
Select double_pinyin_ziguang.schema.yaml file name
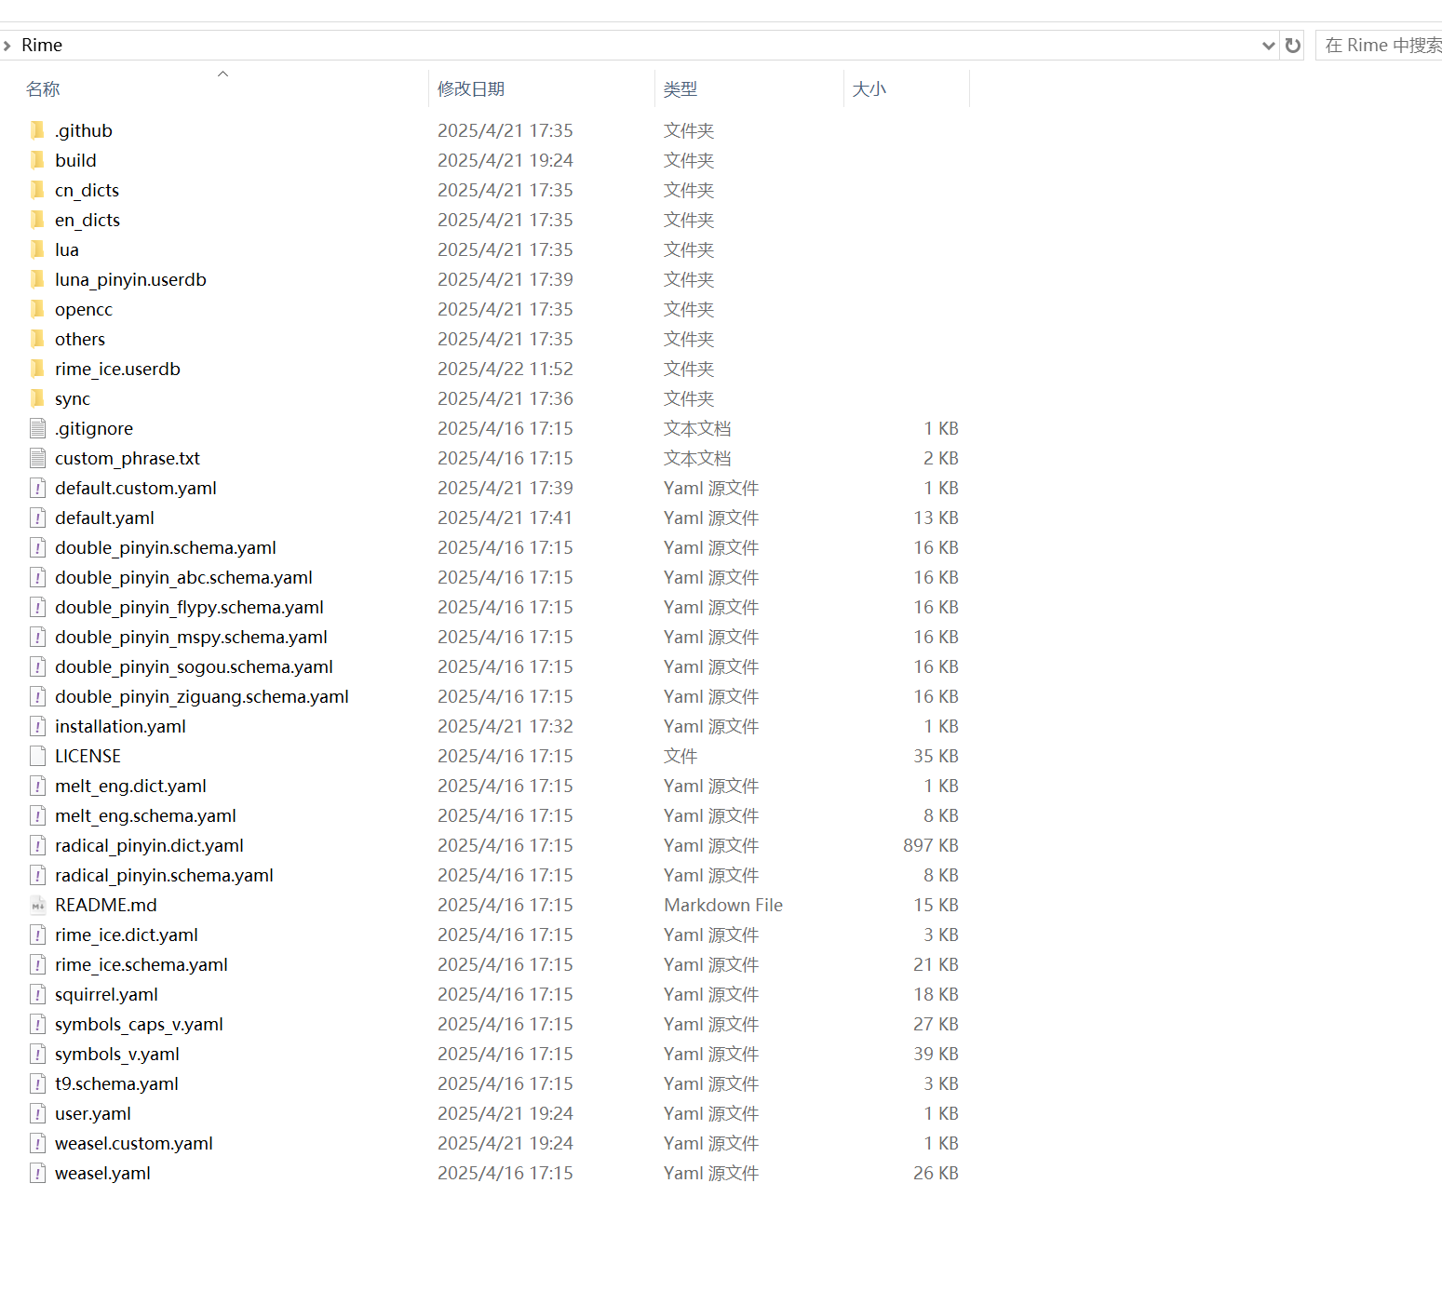pyautogui.click(x=202, y=696)
